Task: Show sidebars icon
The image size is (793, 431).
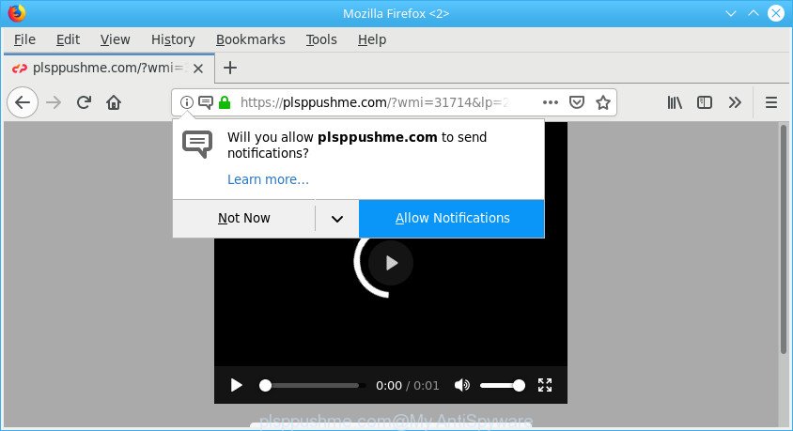Action: [x=705, y=102]
